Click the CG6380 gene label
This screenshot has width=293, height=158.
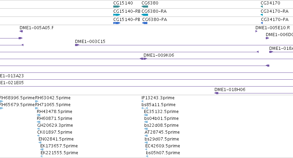[150, 3]
